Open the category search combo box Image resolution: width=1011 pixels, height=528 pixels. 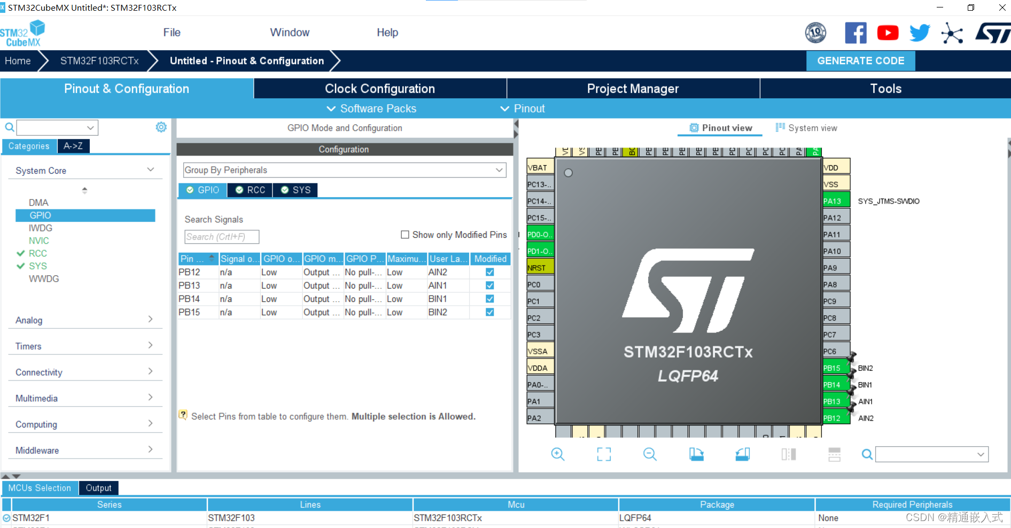tap(57, 128)
